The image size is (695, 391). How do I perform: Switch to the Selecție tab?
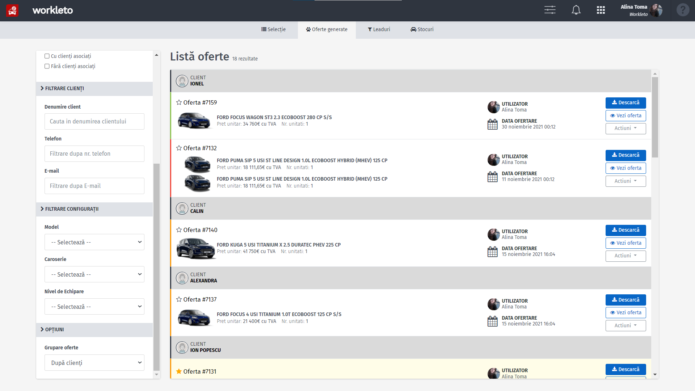[x=273, y=30]
